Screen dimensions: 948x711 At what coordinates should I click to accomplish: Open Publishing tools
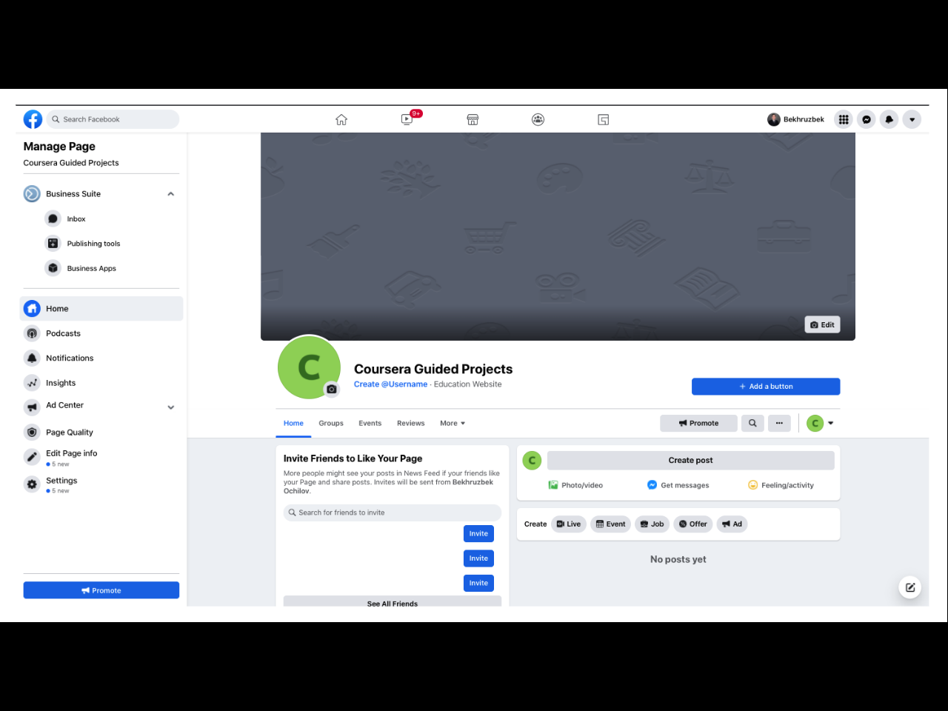point(93,244)
